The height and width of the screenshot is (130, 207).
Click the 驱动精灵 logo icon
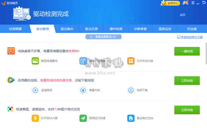click(3, 3)
